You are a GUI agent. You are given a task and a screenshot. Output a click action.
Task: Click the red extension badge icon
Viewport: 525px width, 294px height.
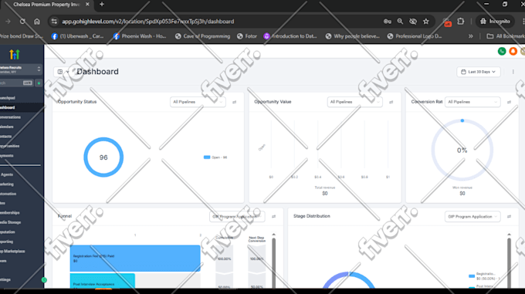point(447,22)
